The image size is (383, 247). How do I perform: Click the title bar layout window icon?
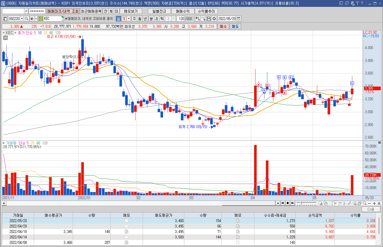tap(341, 3)
